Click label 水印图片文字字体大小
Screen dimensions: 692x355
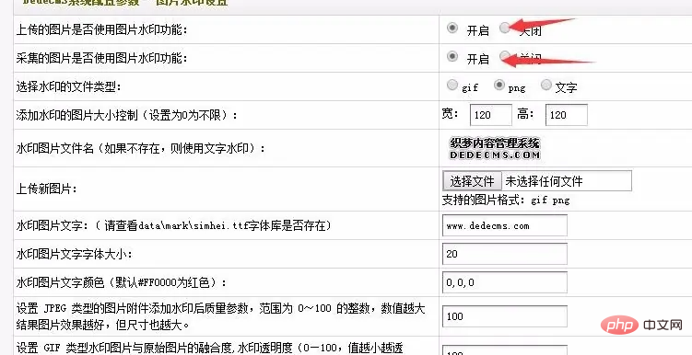74,254
